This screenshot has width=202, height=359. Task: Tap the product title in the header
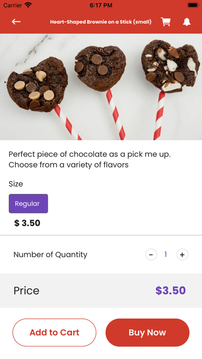pos(100,22)
